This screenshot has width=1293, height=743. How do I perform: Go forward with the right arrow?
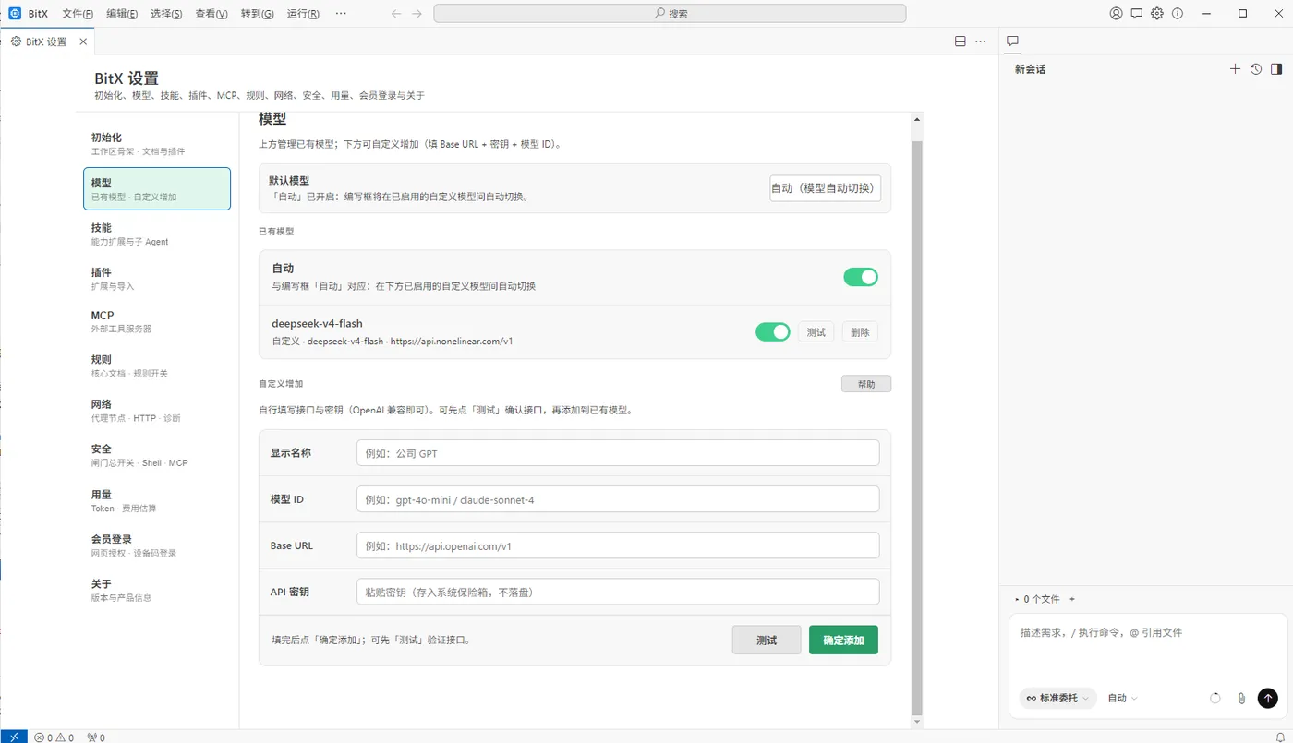coord(417,14)
